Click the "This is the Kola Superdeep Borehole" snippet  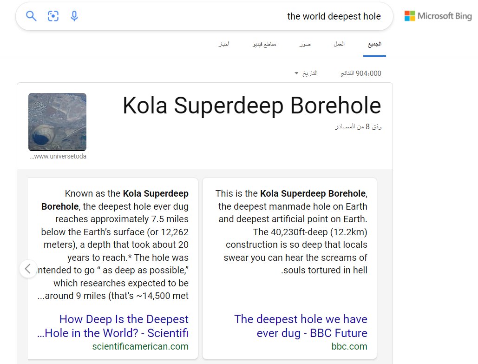tap(291, 232)
